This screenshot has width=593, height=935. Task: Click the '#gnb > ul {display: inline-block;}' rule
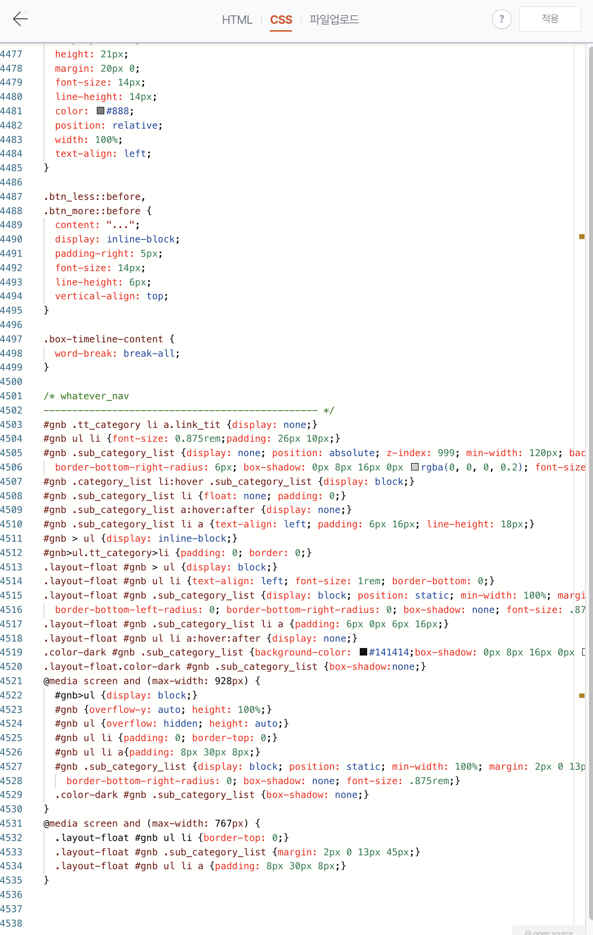140,538
